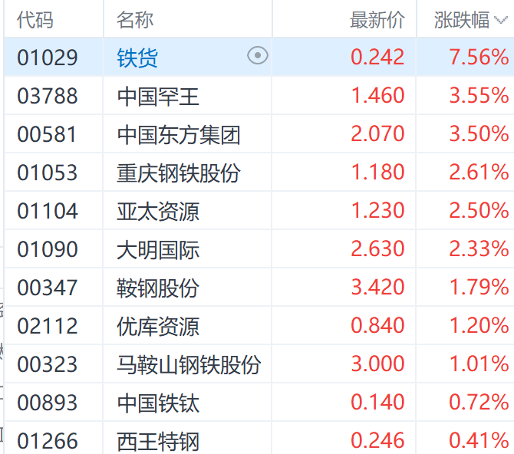Select the price 3.000
This screenshot has width=514, height=454.
377,364
